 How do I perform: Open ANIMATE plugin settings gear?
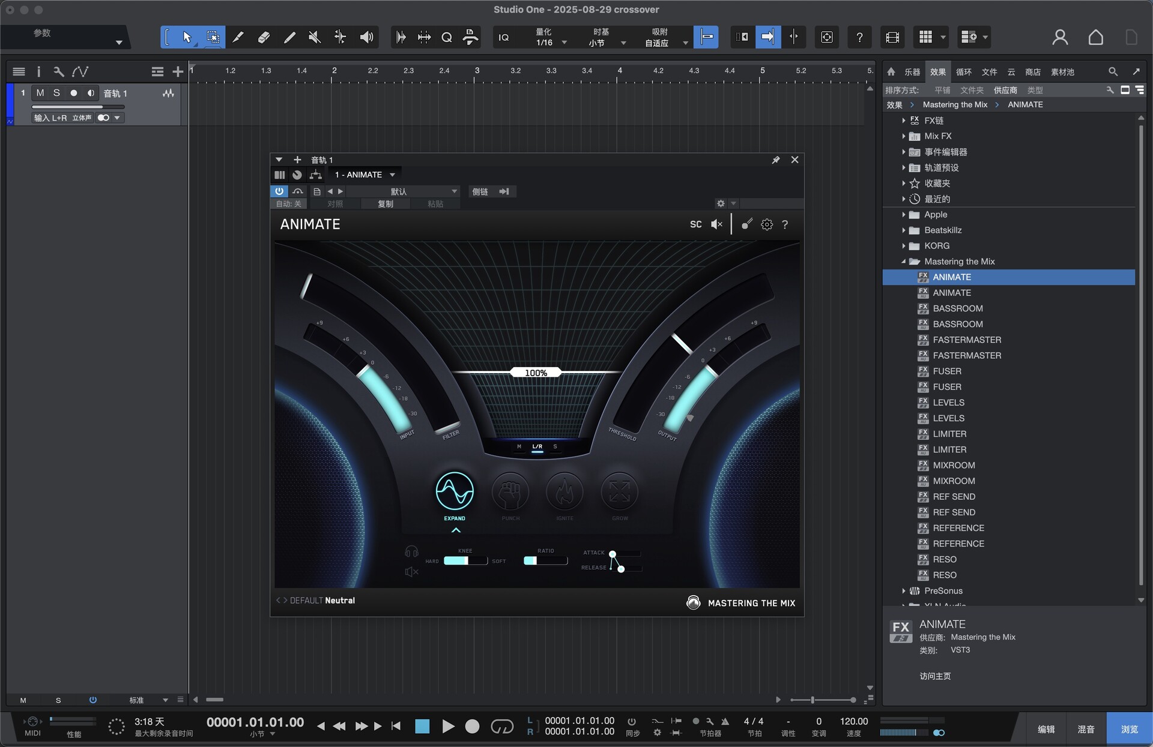767,224
